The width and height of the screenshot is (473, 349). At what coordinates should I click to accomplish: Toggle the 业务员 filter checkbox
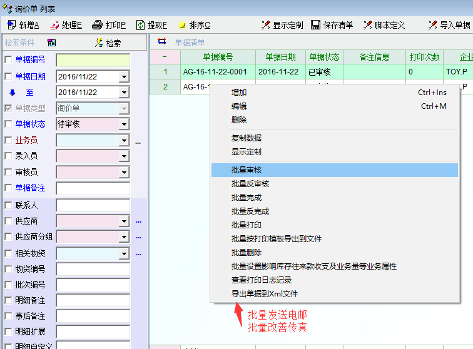8,141
